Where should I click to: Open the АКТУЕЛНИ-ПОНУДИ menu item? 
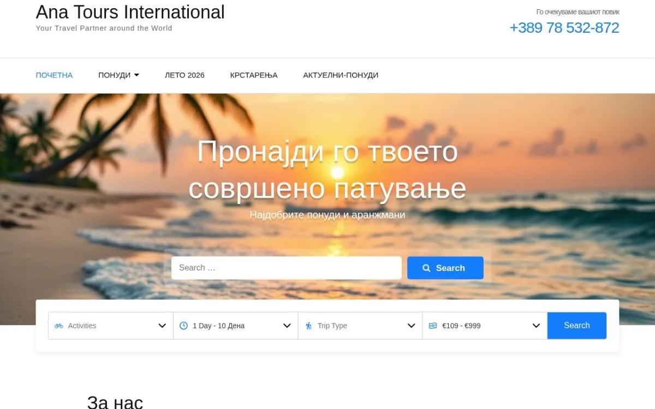tap(341, 75)
